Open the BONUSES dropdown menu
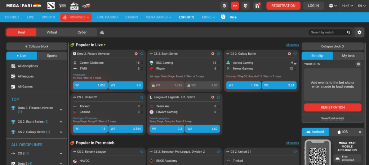This screenshot has height=165, width=369. (x=76, y=17)
